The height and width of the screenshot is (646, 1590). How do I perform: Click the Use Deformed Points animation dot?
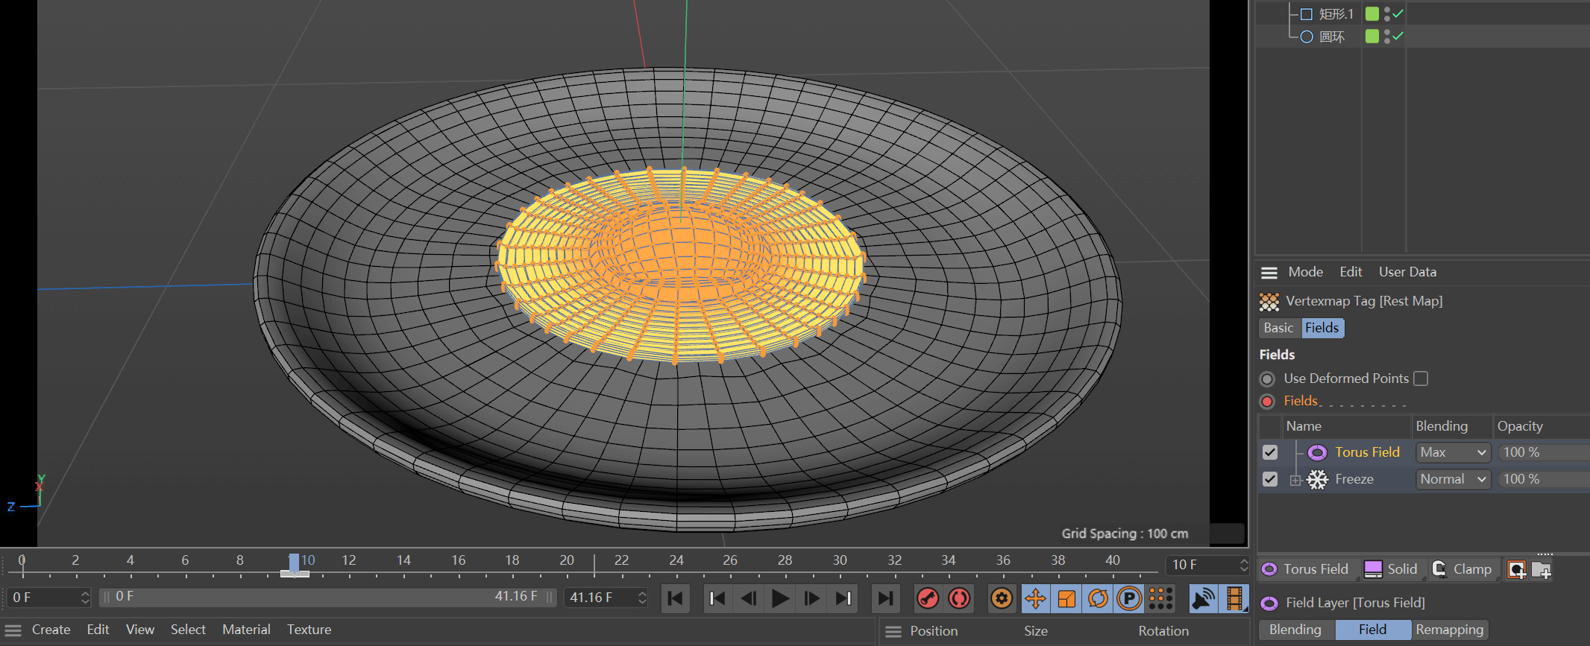(1267, 379)
